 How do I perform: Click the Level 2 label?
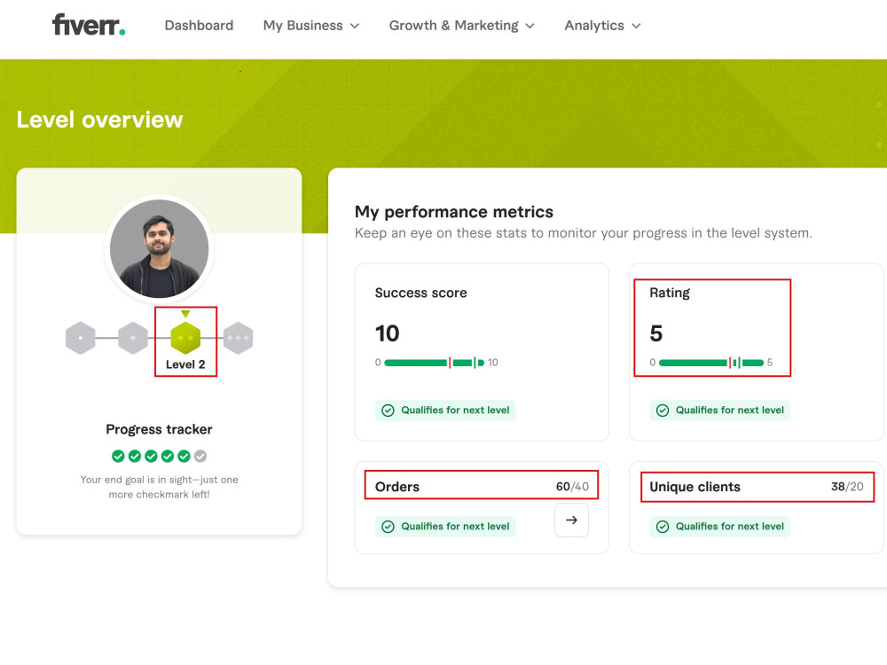[x=185, y=364]
